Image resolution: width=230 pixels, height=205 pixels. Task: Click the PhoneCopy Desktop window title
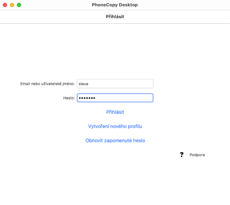point(115,5)
